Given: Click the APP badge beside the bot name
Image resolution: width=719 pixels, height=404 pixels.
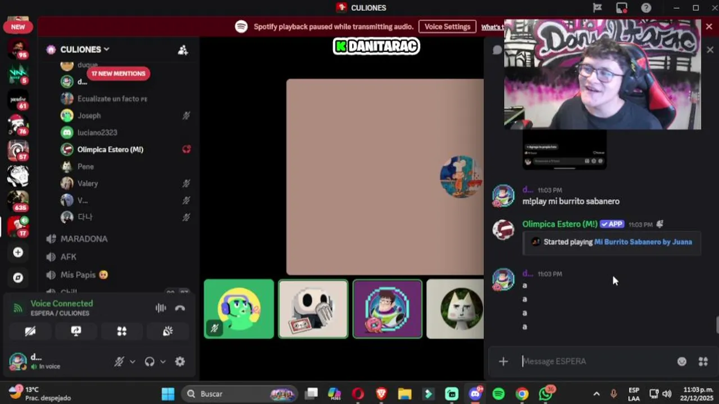Looking at the screenshot, I should click(x=612, y=224).
